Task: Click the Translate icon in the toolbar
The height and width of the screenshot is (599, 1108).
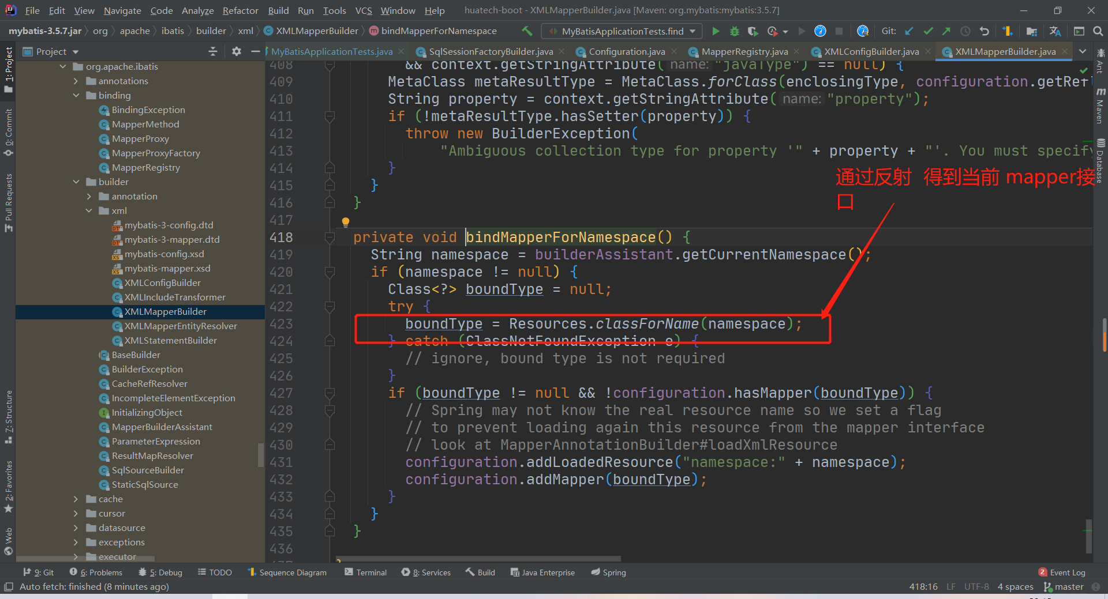Action: point(1055,31)
